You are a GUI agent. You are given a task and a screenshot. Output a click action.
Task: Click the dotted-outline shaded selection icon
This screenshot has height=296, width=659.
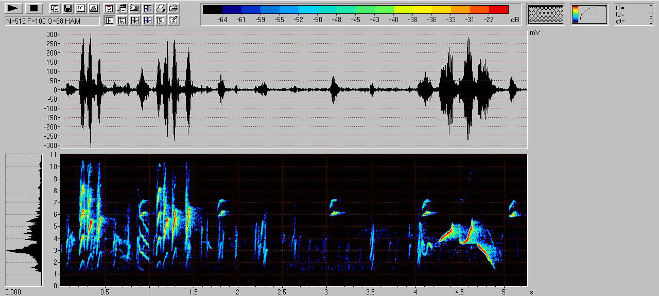pos(135,8)
